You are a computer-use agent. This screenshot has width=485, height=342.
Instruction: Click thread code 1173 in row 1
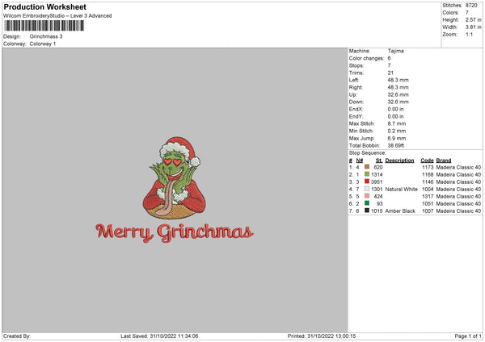coord(428,167)
